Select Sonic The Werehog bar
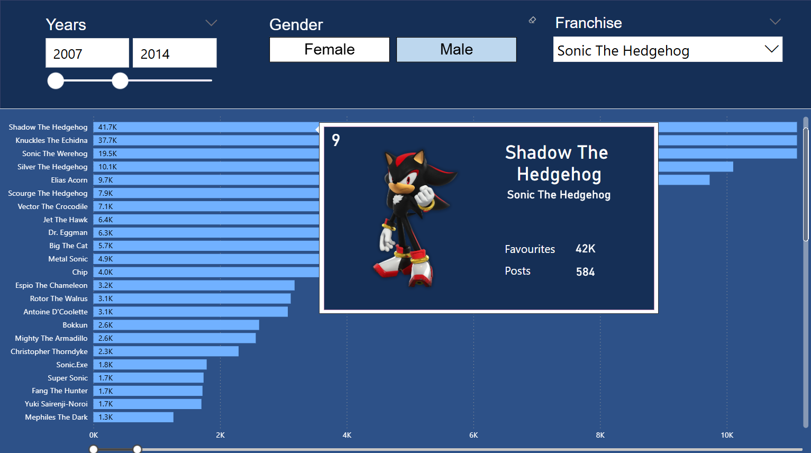The image size is (811, 453). point(445,153)
